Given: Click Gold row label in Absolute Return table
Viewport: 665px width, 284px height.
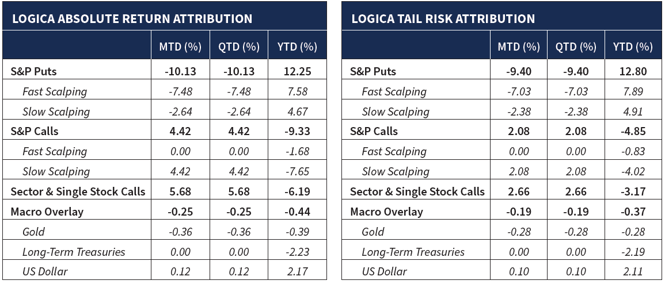Looking at the screenshot, I should pos(33,232).
